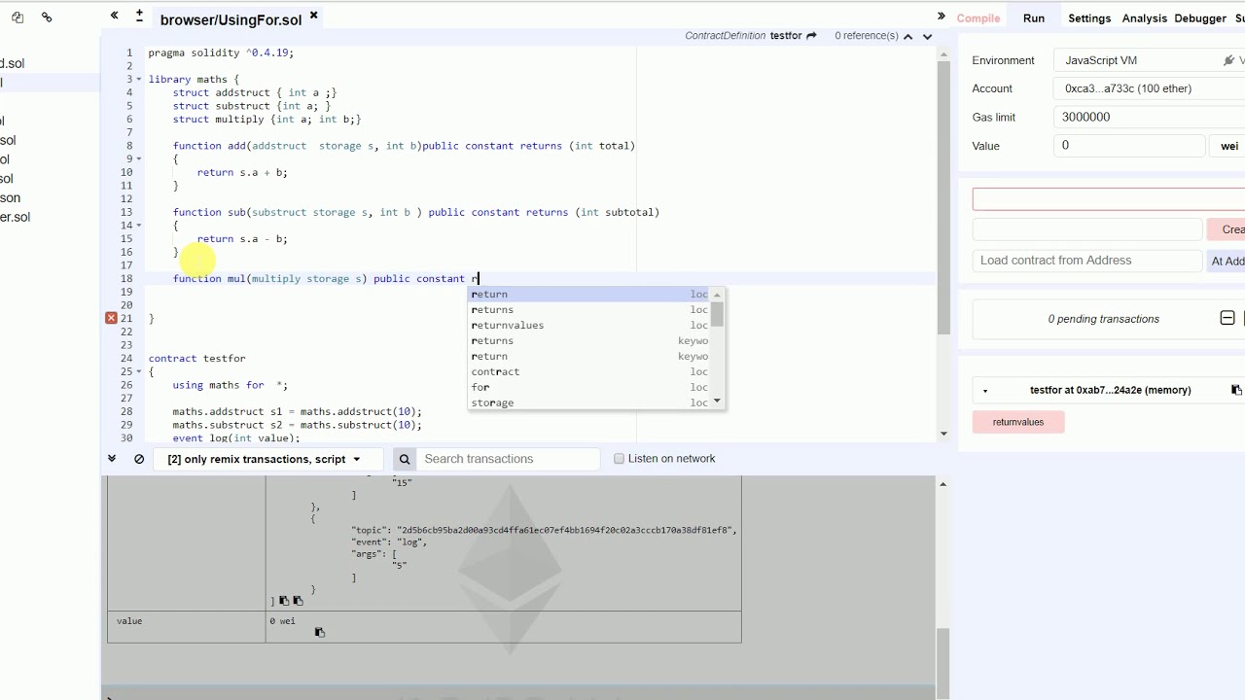
Task: Jump to testfor definition arrow icon
Action: (x=811, y=36)
